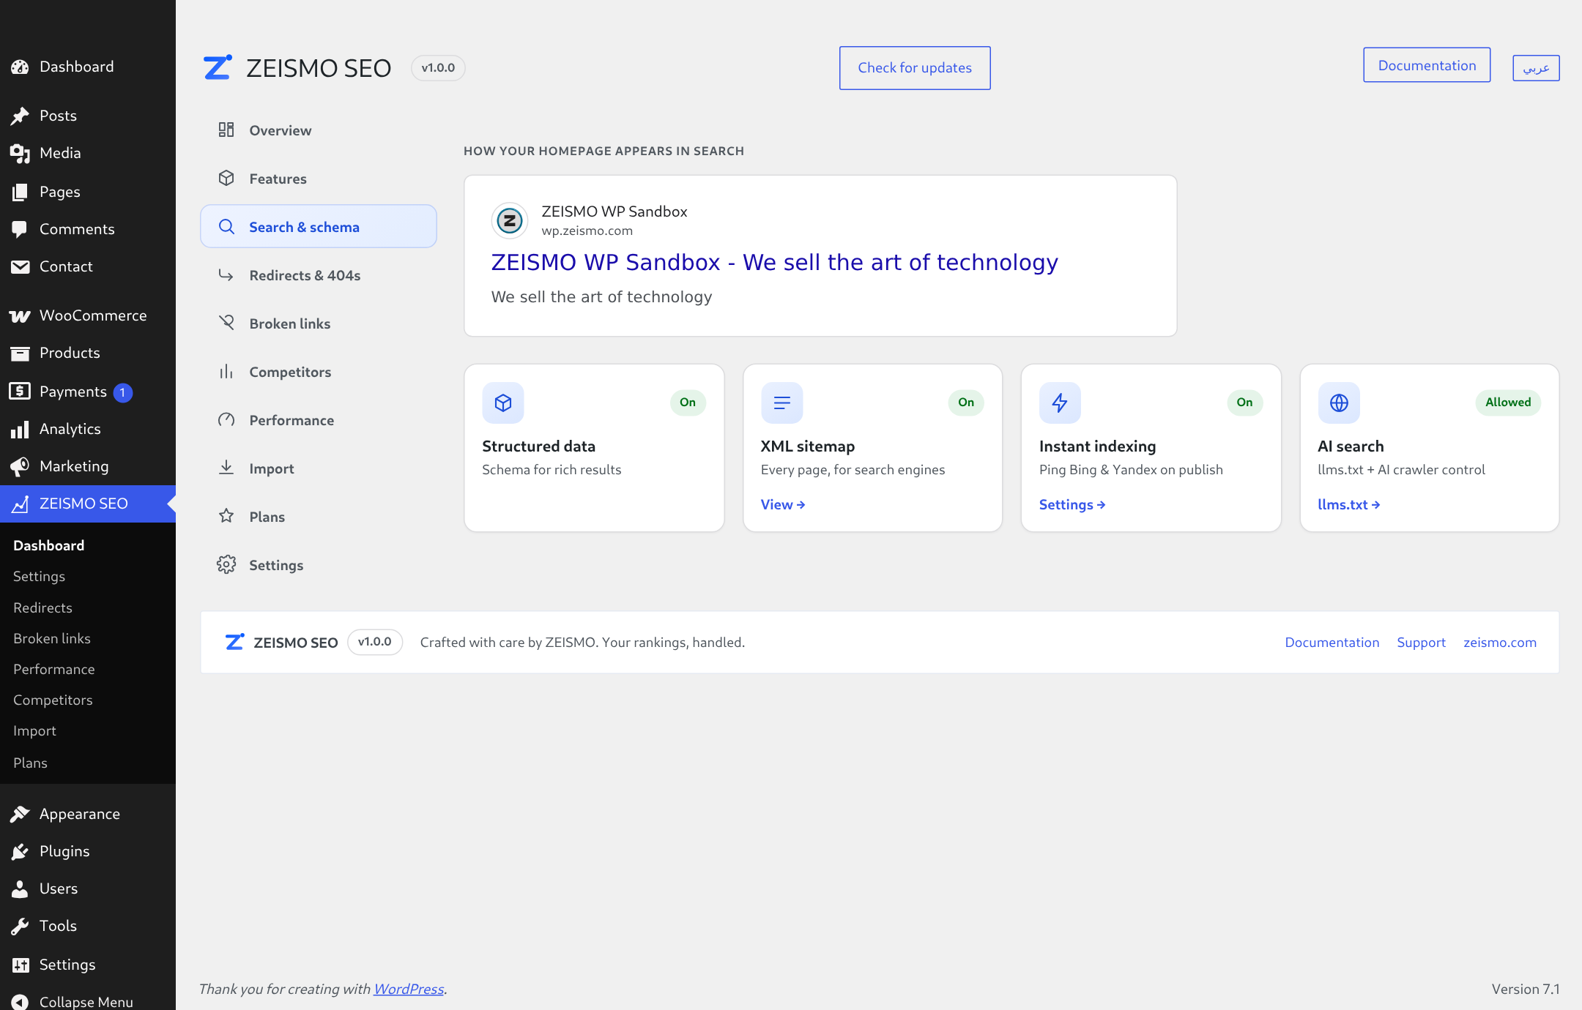This screenshot has height=1010, width=1582.
Task: Click the Plugins plug icon
Action: point(20,851)
